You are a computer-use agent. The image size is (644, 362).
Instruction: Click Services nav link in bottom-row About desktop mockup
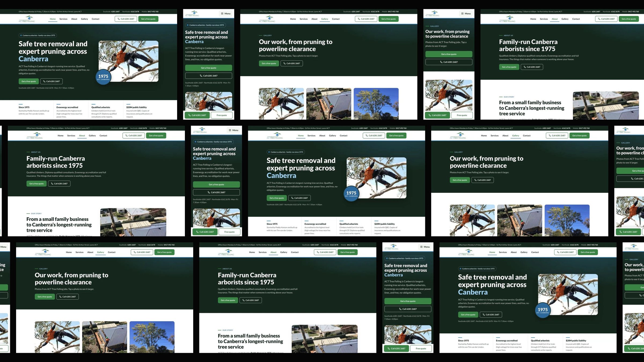pos(263,252)
